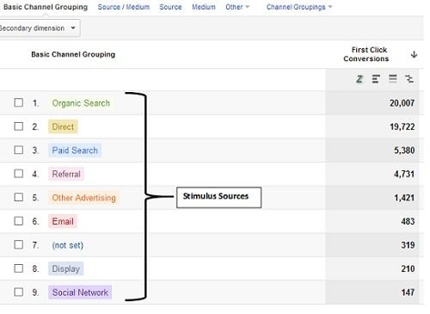
Task: Open the Paid Search channel link
Action: coord(75,151)
